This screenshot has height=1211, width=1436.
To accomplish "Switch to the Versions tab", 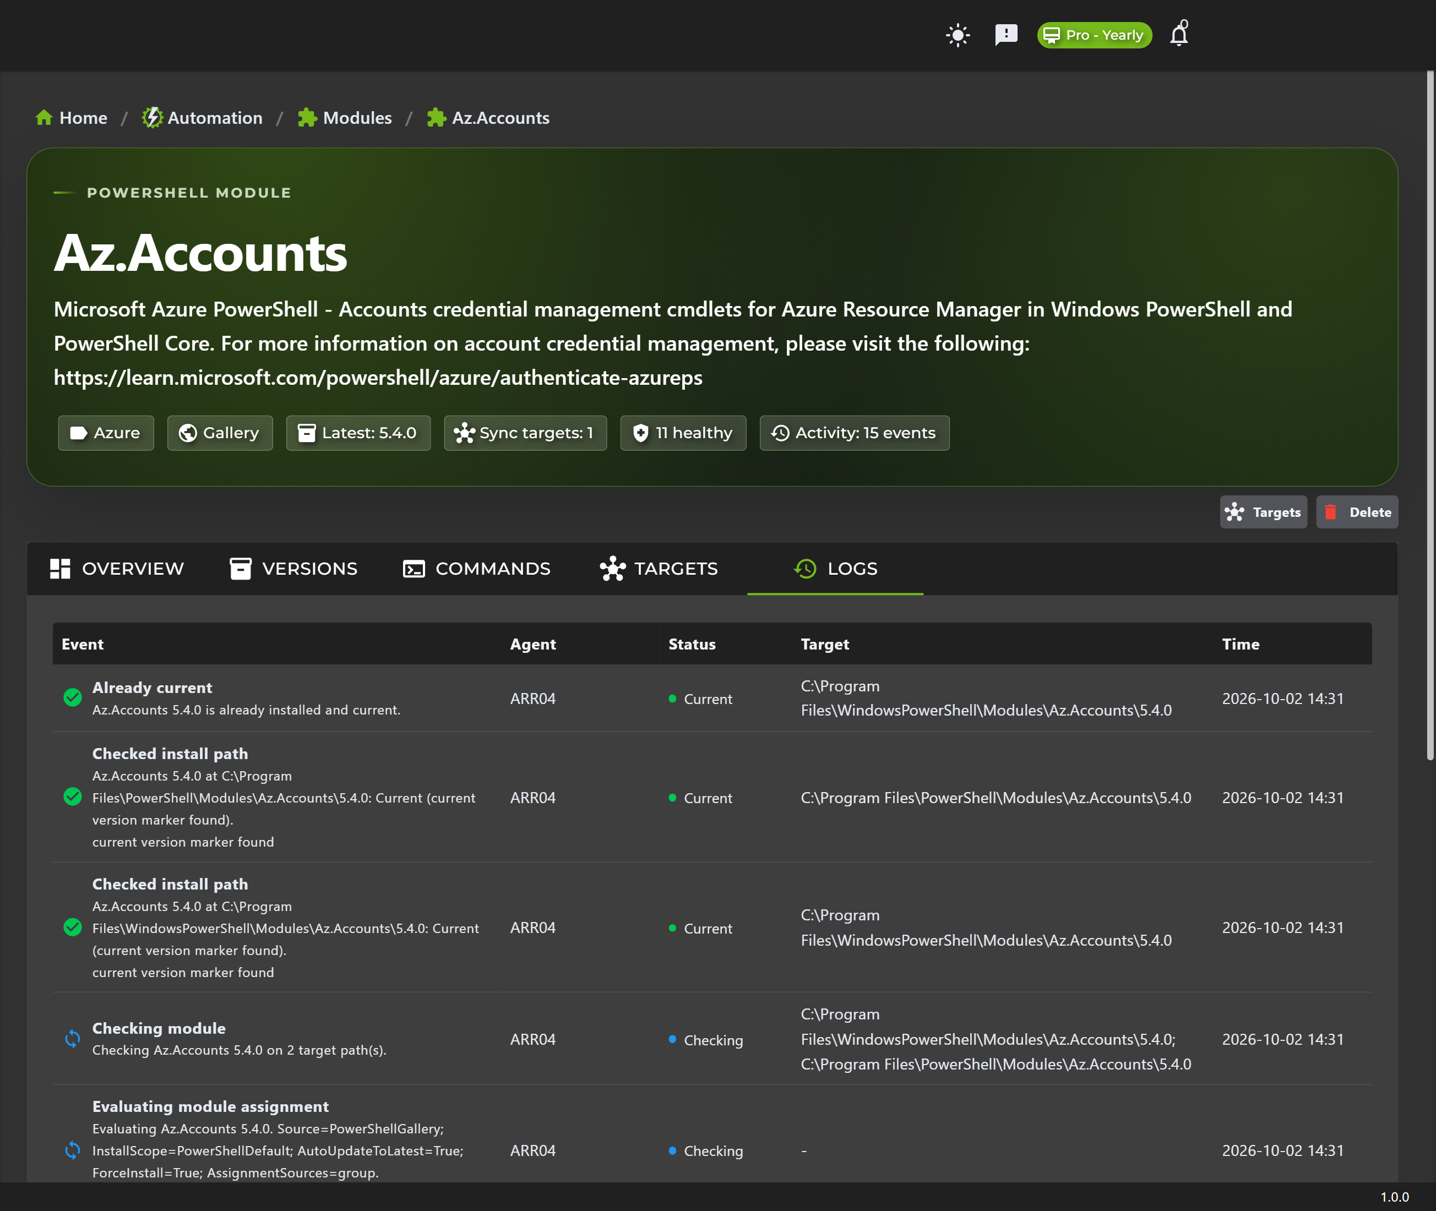I will coord(294,569).
